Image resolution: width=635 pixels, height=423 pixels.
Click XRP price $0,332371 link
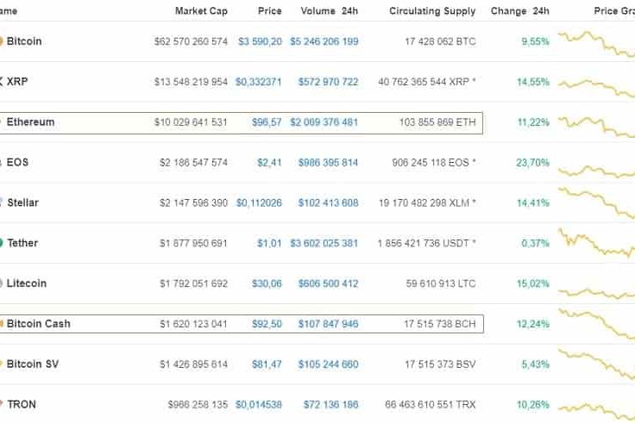coord(257,82)
